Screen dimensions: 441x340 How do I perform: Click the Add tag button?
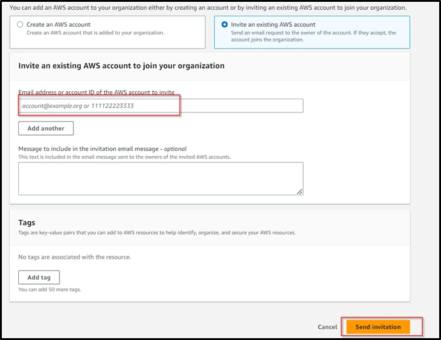pyautogui.click(x=39, y=277)
